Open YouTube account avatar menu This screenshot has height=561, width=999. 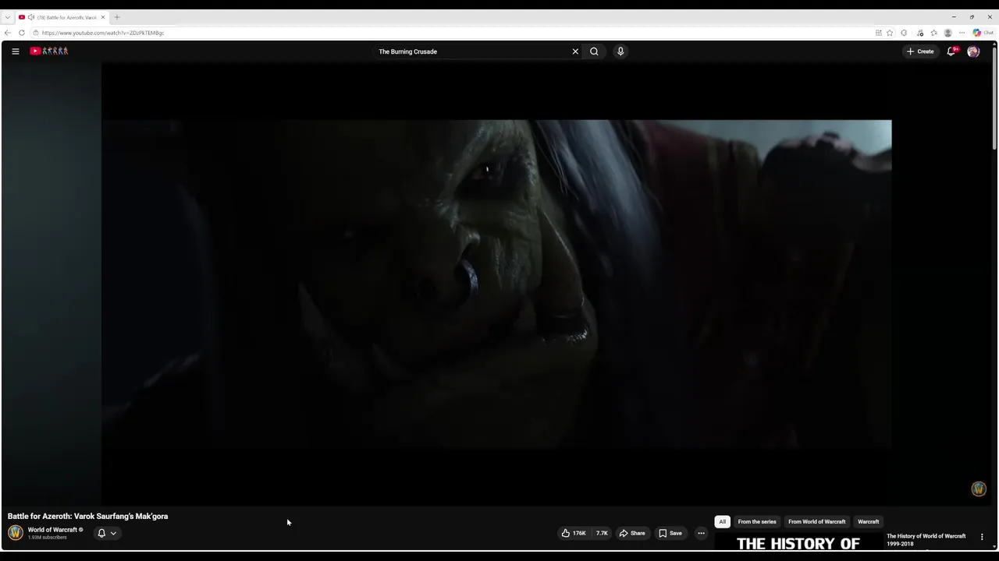[973, 51]
